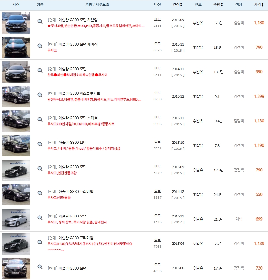Click 미션 column header

pyautogui.click(x=157, y=4)
